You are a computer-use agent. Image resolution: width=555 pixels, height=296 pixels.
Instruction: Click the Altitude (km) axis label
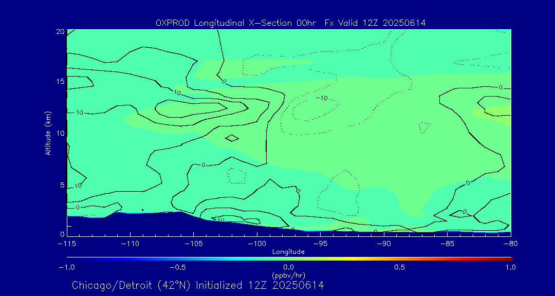[x=48, y=133]
